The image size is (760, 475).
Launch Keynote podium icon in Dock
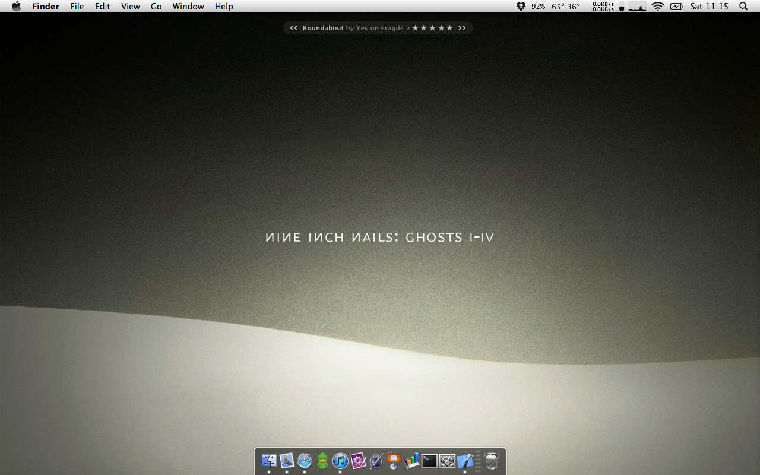(x=394, y=460)
